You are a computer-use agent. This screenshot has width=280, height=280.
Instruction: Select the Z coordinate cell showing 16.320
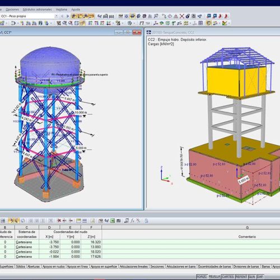(x=91, y=242)
